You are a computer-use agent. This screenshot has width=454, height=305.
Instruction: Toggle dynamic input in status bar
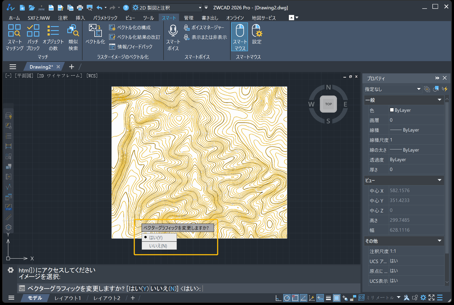320,298
